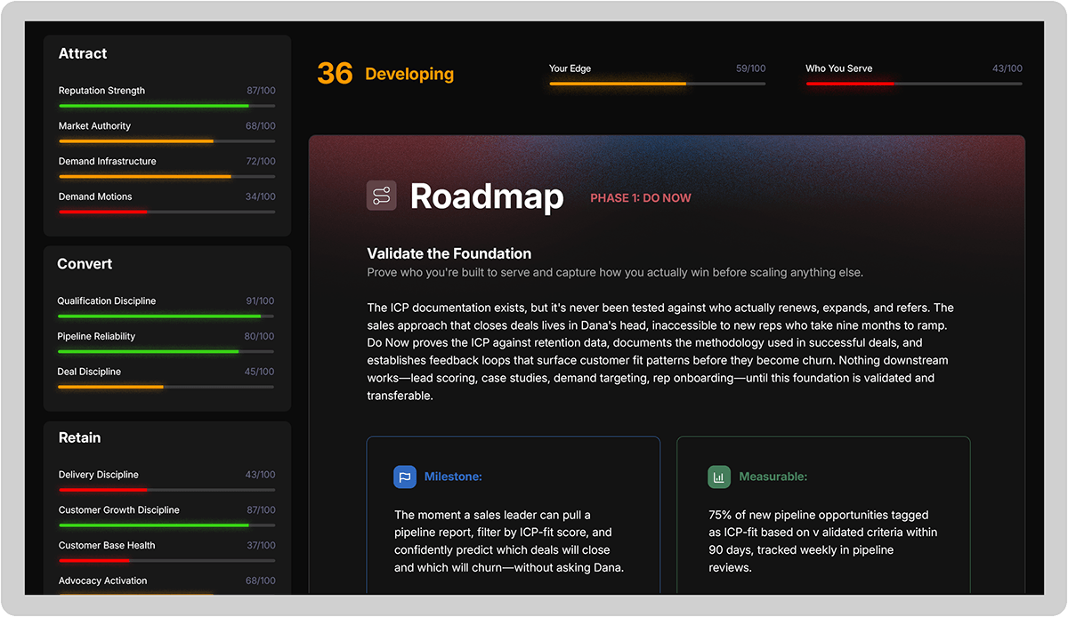Select the Demand Motions progress bar
The image size is (1068, 617).
click(167, 212)
